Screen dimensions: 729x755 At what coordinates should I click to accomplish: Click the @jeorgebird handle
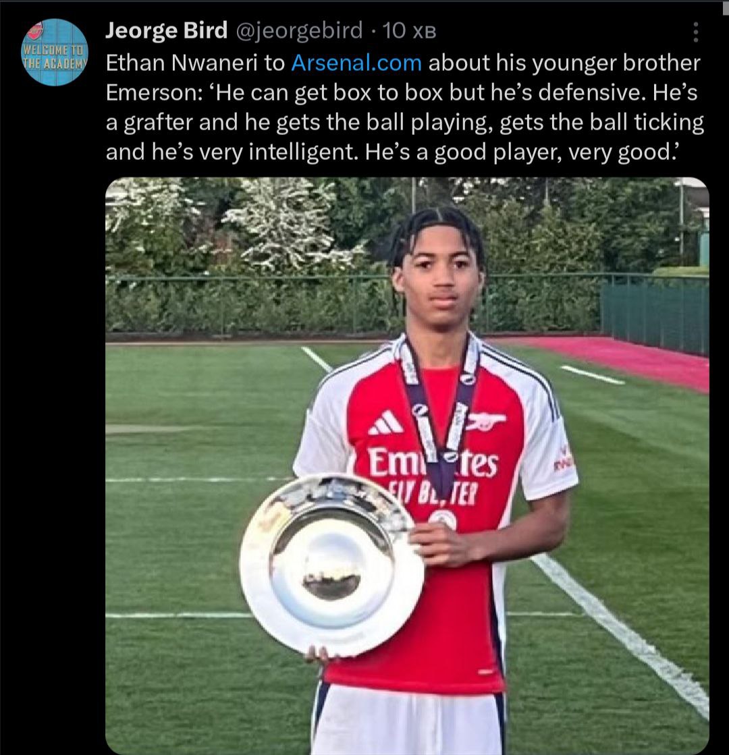(x=299, y=30)
